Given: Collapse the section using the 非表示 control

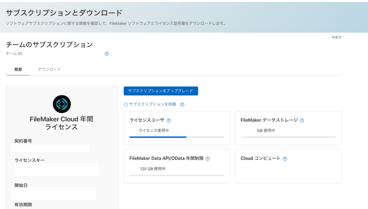Looking at the screenshot, I should 335,37.
